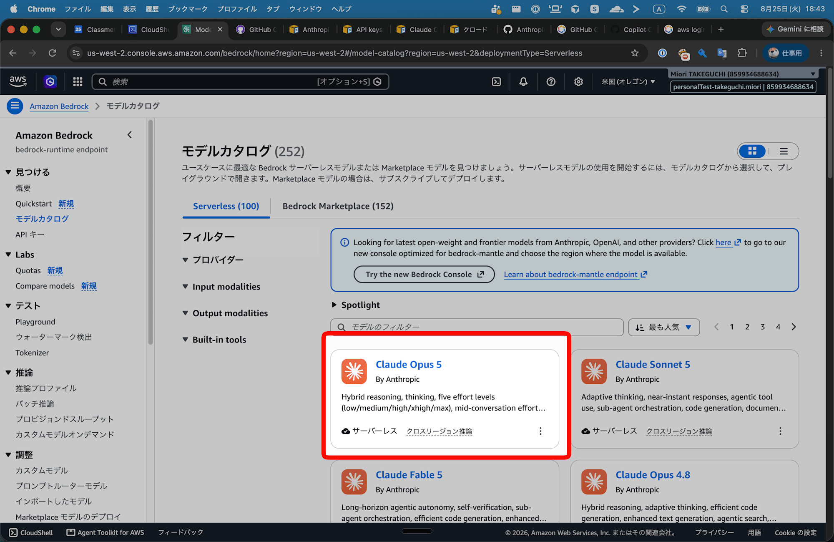Viewport: 834px width, 542px height.
Task: Open the Miori TAKEGUCHI account menu
Action: (x=743, y=74)
